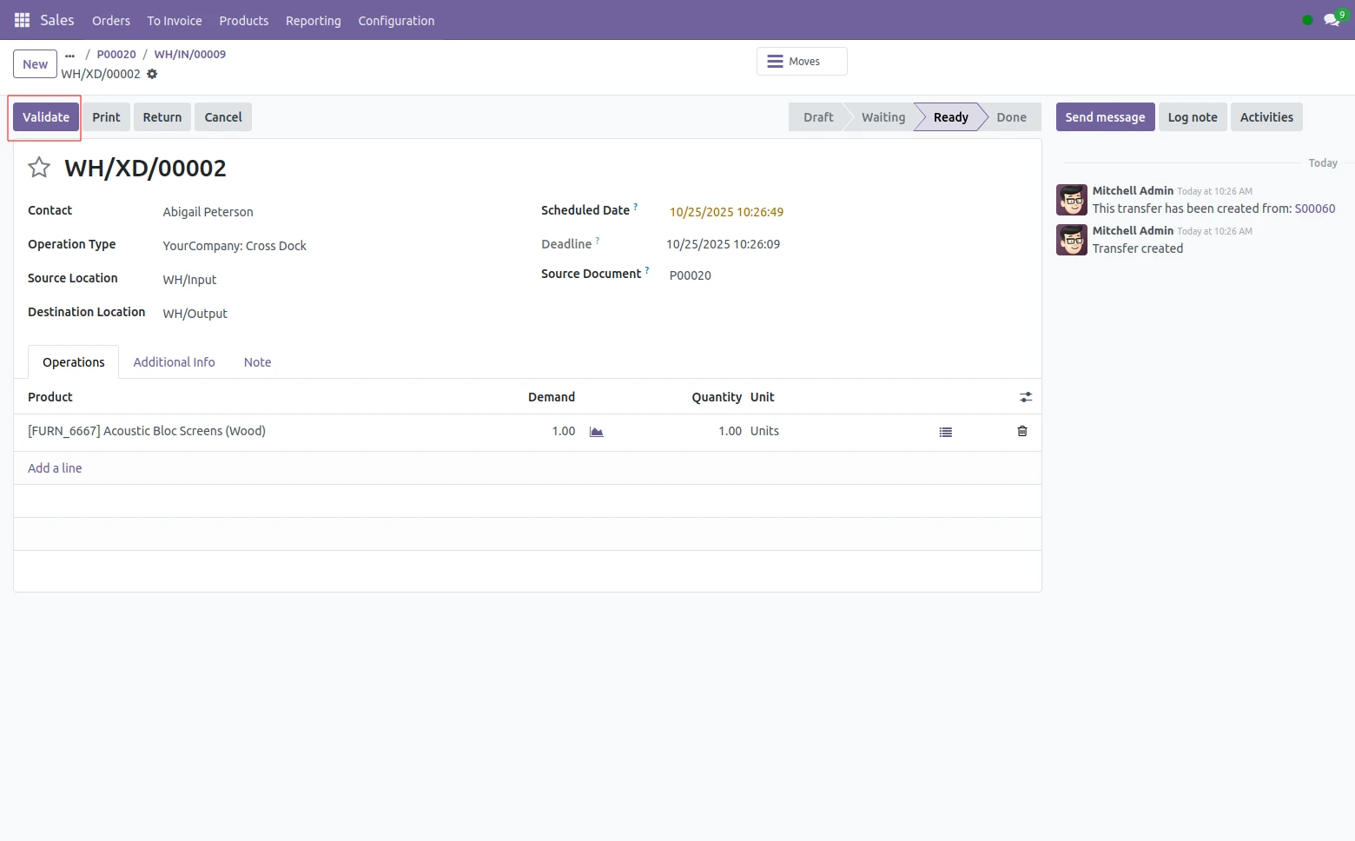The height and width of the screenshot is (841, 1355).
Task: Click the Validate button
Action: 46,117
